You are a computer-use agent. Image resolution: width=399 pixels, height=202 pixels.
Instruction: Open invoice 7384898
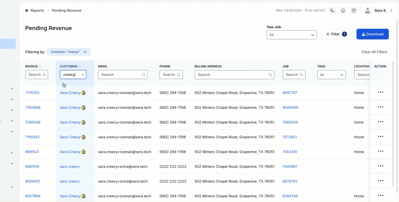[33, 107]
